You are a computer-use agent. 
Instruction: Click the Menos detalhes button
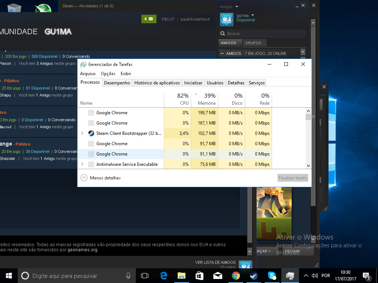pyautogui.click(x=100, y=178)
